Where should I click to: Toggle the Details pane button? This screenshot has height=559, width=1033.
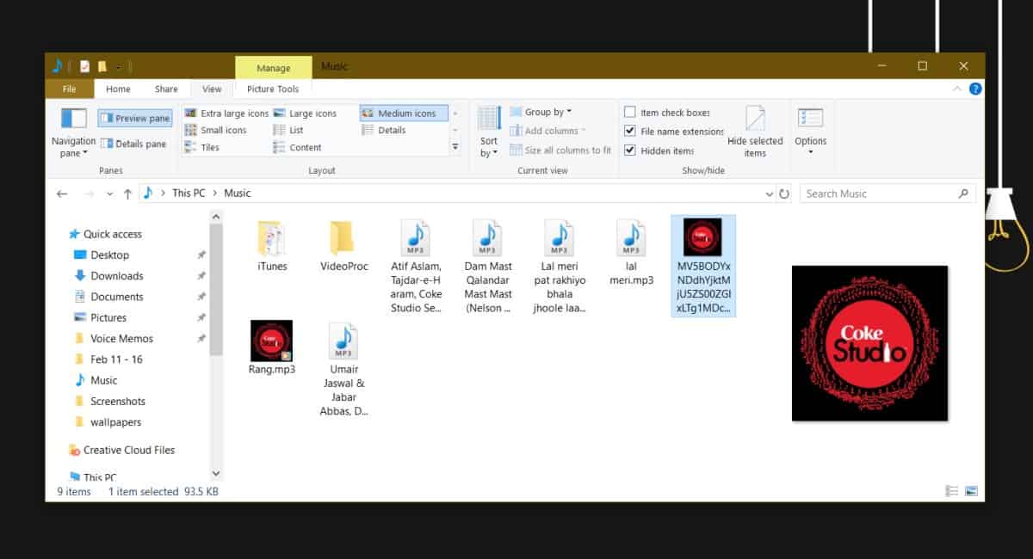pyautogui.click(x=134, y=144)
